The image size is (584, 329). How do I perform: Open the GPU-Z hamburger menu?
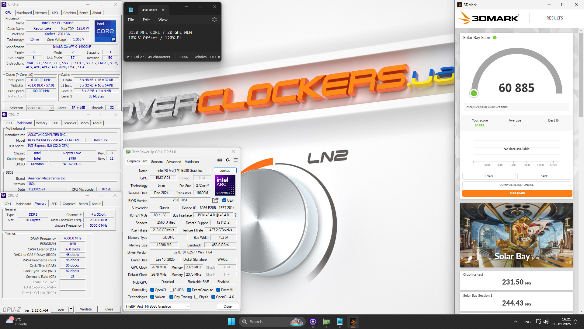tap(235, 160)
